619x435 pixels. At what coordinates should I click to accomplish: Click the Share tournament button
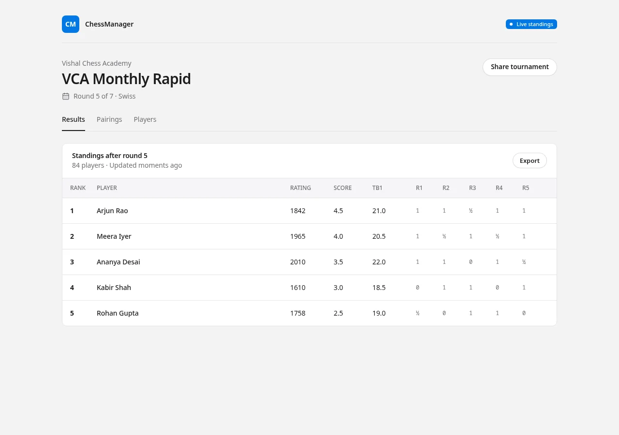(x=520, y=67)
